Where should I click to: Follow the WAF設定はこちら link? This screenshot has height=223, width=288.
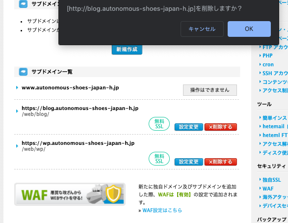tap(162, 210)
